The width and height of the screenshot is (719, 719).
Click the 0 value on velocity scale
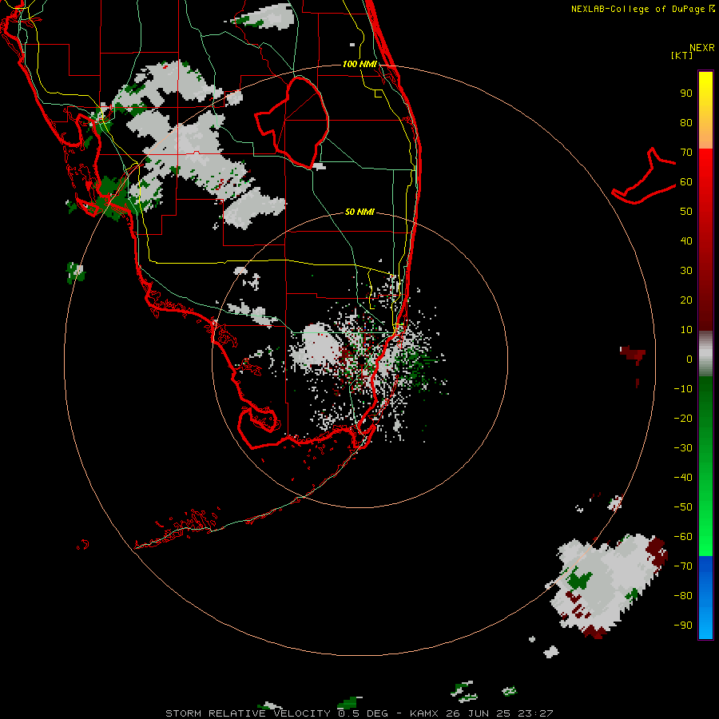coord(689,359)
